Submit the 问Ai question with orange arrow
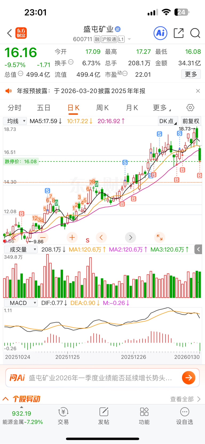 pyautogui.click(x=189, y=378)
